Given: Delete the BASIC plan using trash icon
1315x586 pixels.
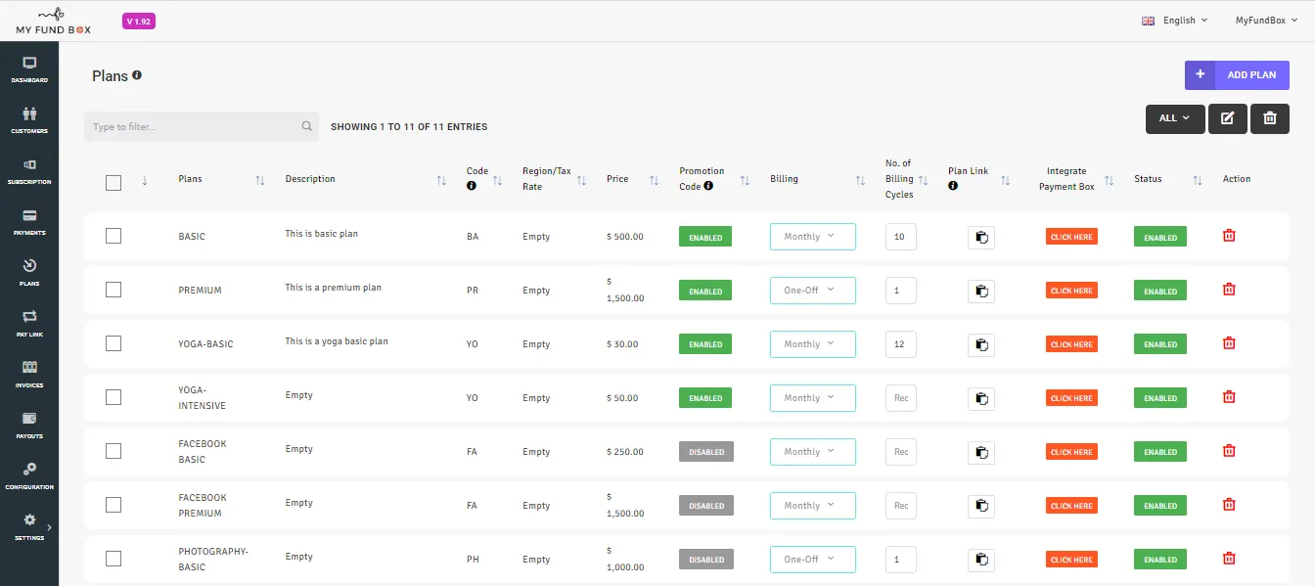Looking at the screenshot, I should [x=1230, y=236].
